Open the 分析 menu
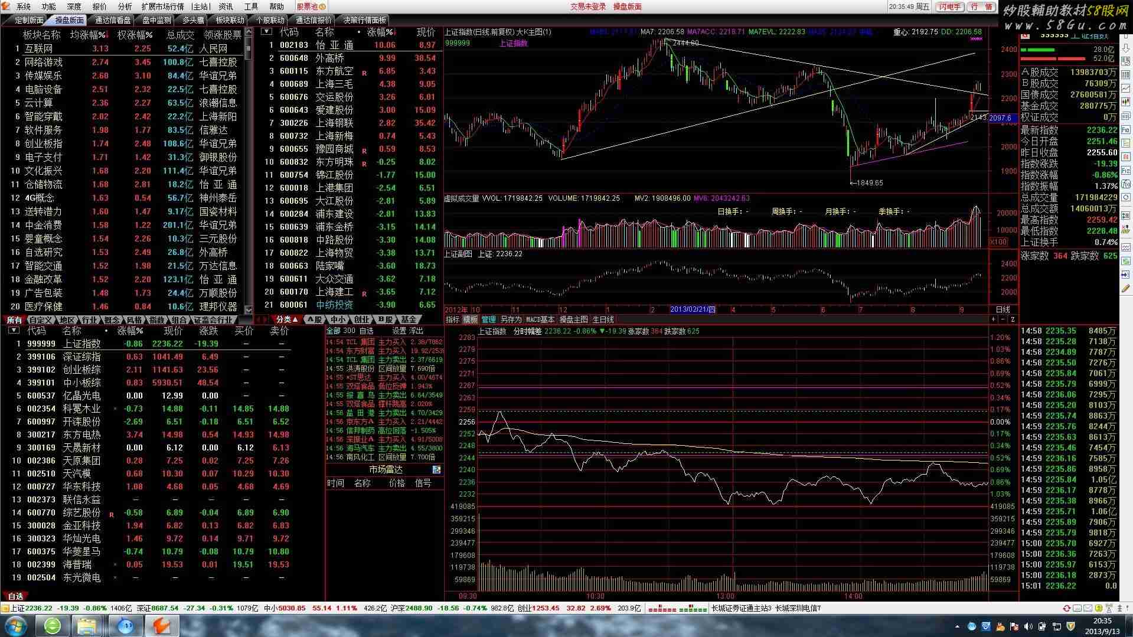Image resolution: width=1133 pixels, height=637 pixels. (125, 6)
